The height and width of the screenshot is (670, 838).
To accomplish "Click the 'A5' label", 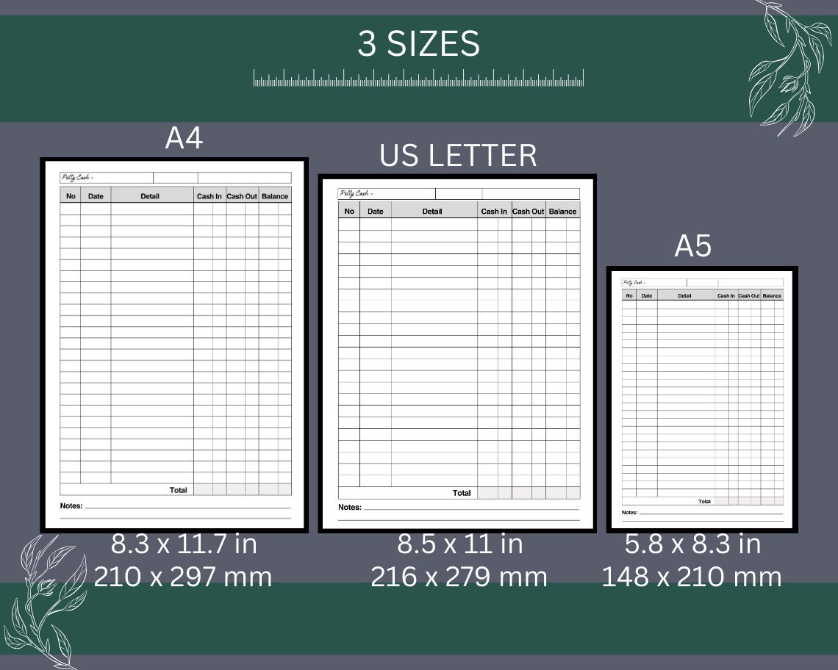I will 692,246.
